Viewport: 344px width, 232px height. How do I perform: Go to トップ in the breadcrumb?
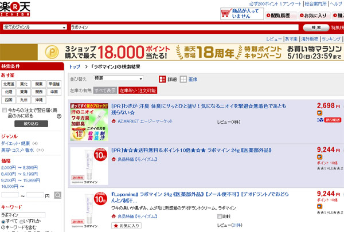75,66
